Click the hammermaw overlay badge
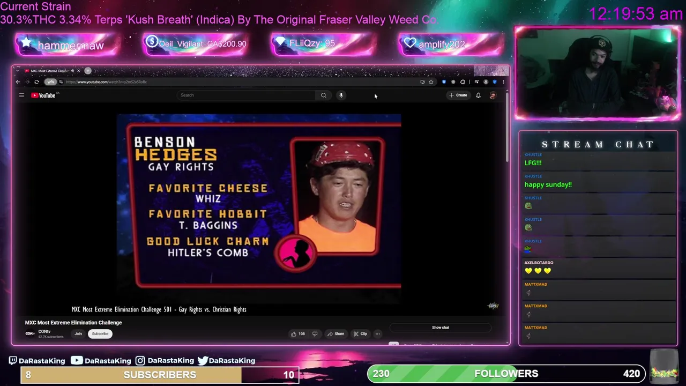Screen dimensions: 686x386 (x=68, y=45)
